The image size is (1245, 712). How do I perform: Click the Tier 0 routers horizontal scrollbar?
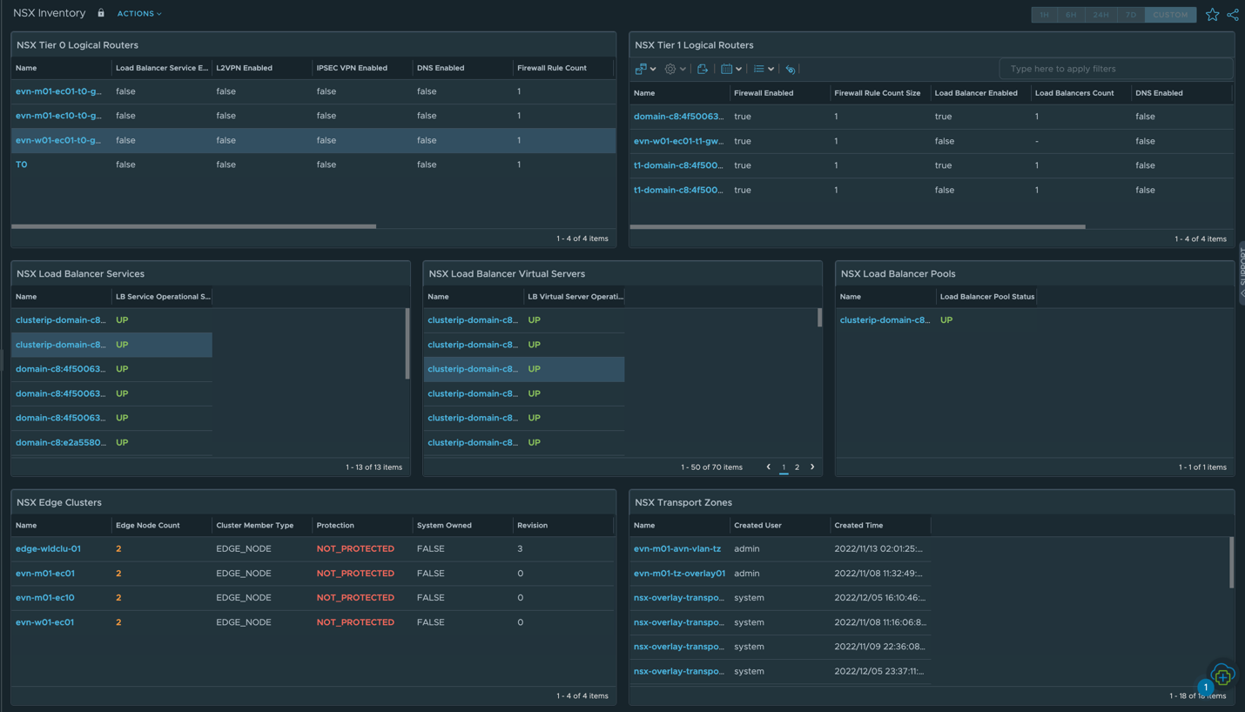click(x=193, y=226)
